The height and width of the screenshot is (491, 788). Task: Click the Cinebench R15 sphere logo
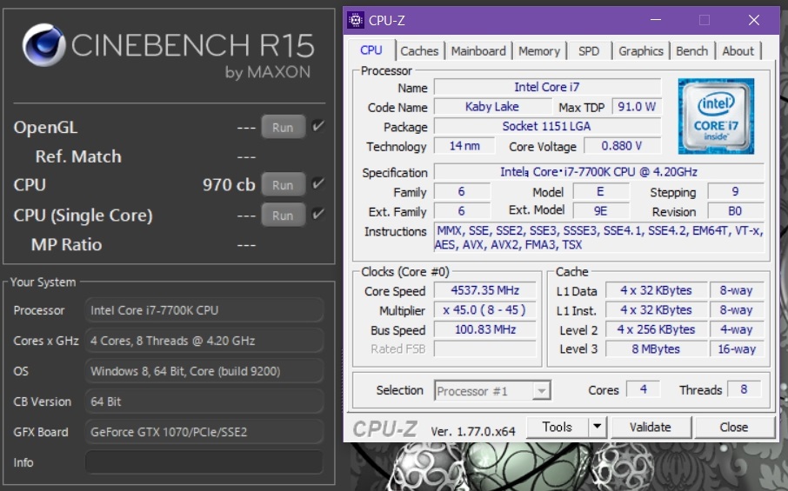tap(43, 45)
